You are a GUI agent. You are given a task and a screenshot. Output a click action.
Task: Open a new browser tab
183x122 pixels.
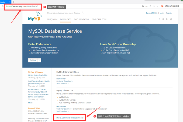click(x=14, y=2)
